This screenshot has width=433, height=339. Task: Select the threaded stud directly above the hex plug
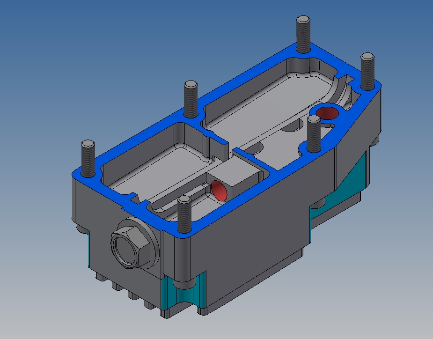point(184,214)
